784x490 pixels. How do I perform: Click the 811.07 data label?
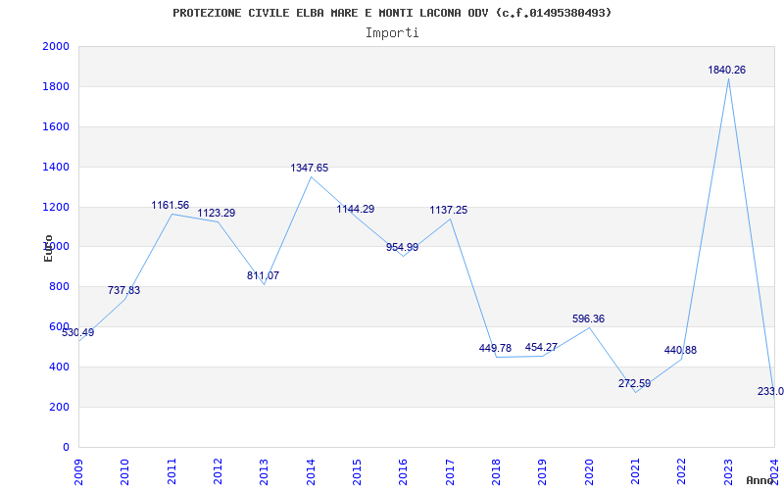pyautogui.click(x=263, y=275)
